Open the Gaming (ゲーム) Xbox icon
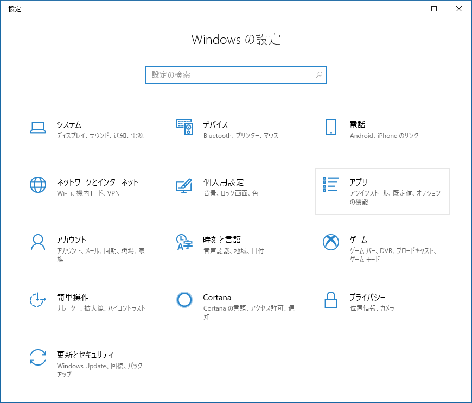The height and width of the screenshot is (403, 472). tap(331, 242)
